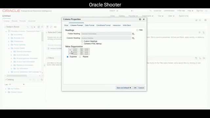
Task: Click the search magnifier icon in header
Action: pos(151,10)
